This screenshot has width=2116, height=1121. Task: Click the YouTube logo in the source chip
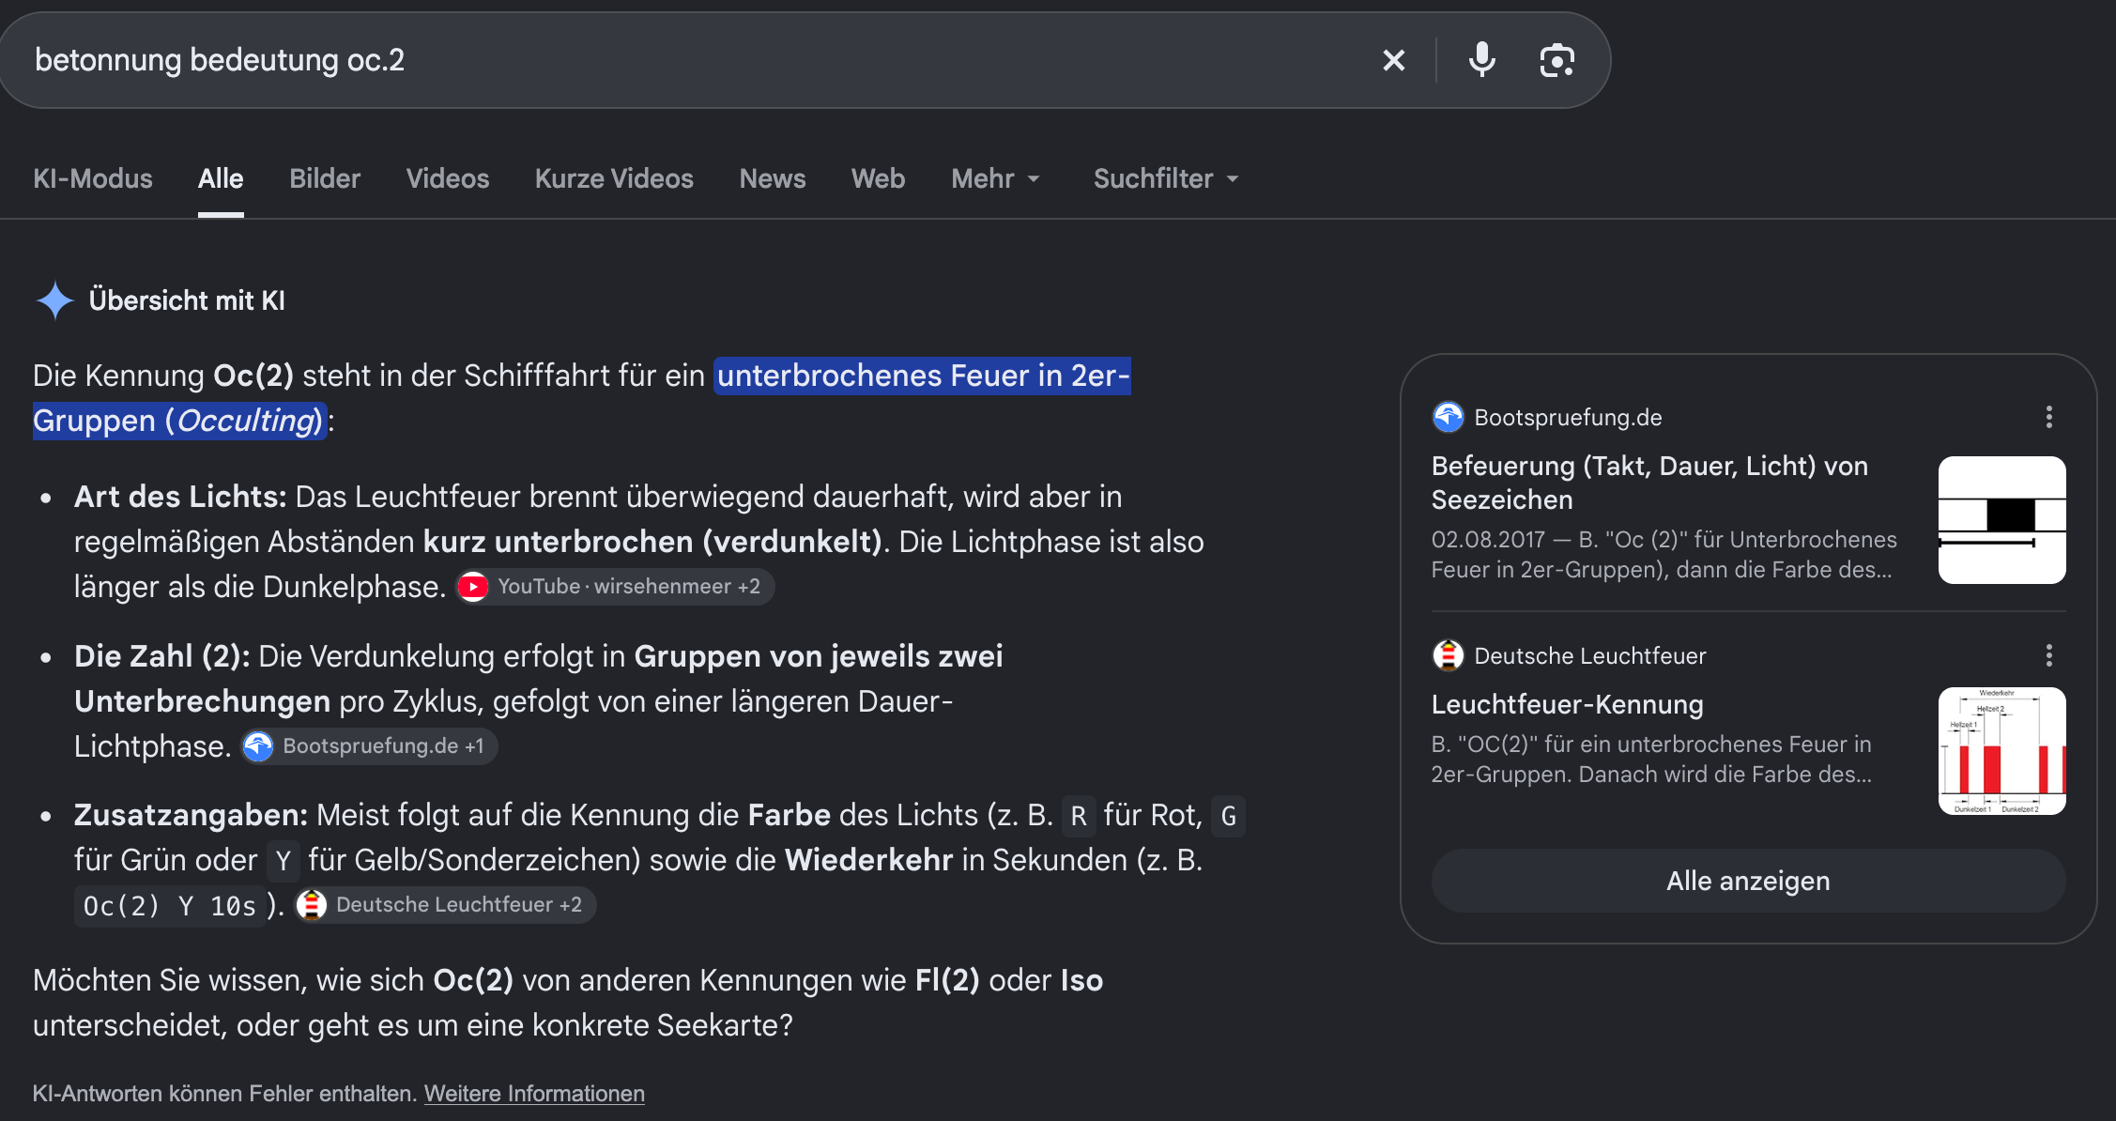pyautogui.click(x=473, y=587)
